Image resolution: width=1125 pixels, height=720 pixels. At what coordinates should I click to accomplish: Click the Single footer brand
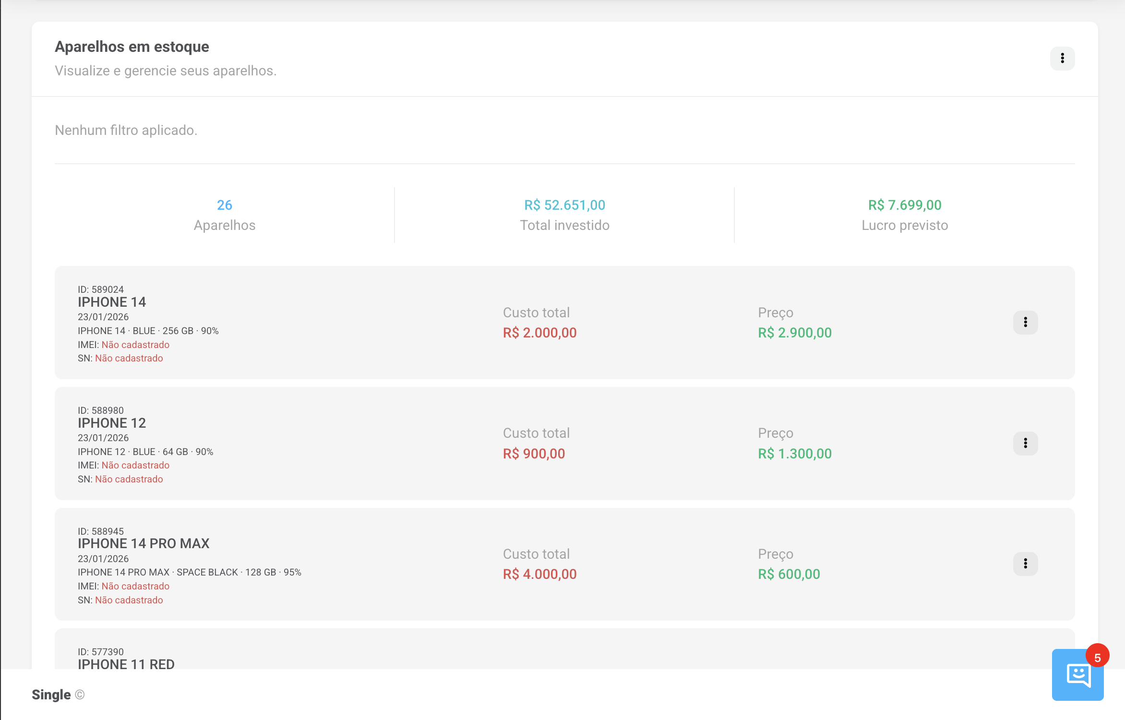point(51,695)
